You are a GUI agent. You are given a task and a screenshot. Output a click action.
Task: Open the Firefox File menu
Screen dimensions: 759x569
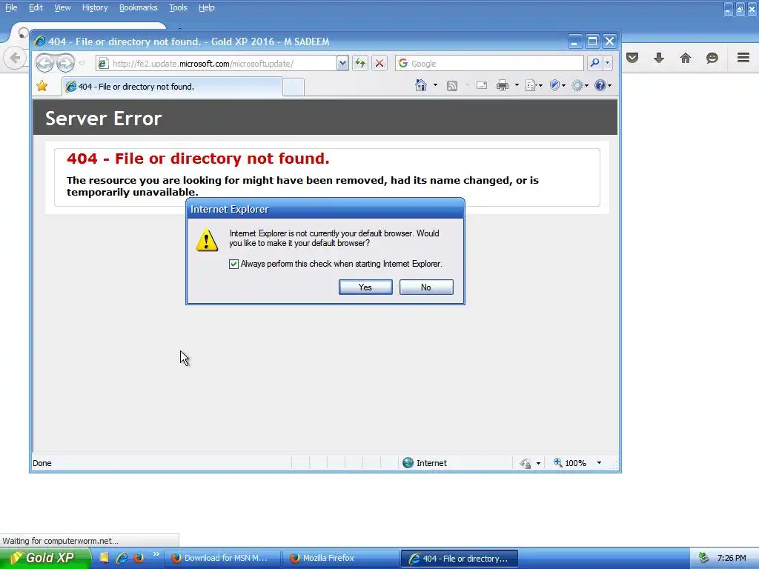pyautogui.click(x=11, y=7)
